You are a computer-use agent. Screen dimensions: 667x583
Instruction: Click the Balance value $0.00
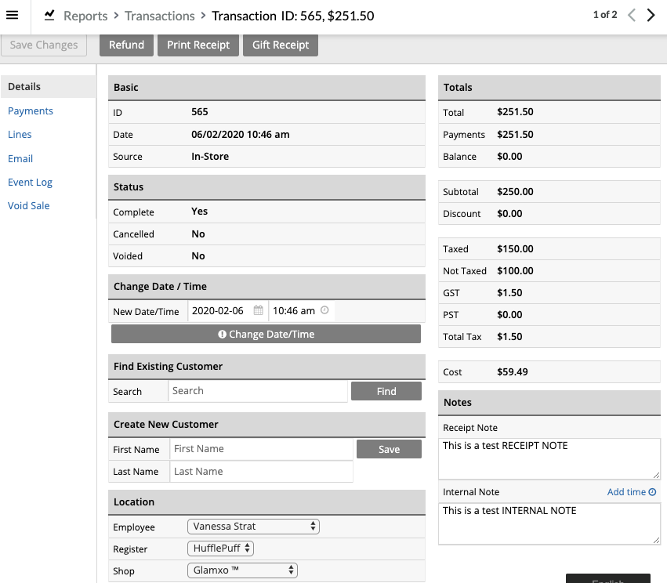coord(509,157)
